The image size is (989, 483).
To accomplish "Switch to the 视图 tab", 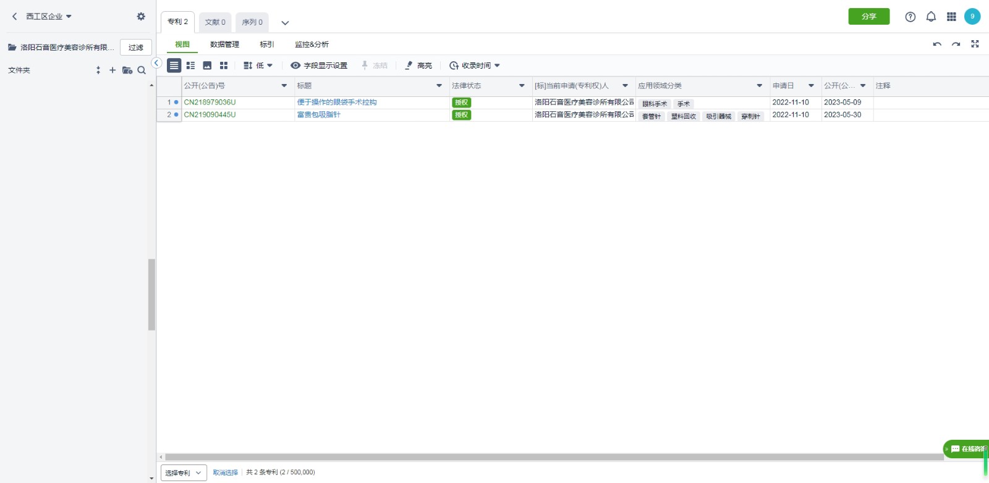I will [182, 44].
